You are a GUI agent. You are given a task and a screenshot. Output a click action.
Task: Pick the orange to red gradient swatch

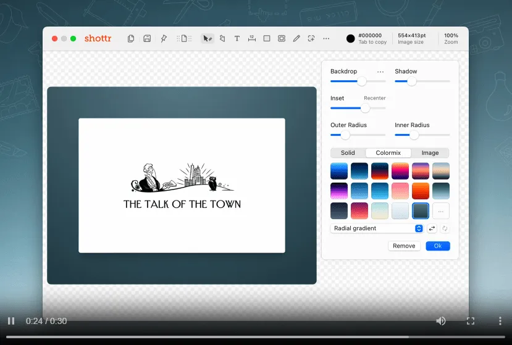point(420,191)
